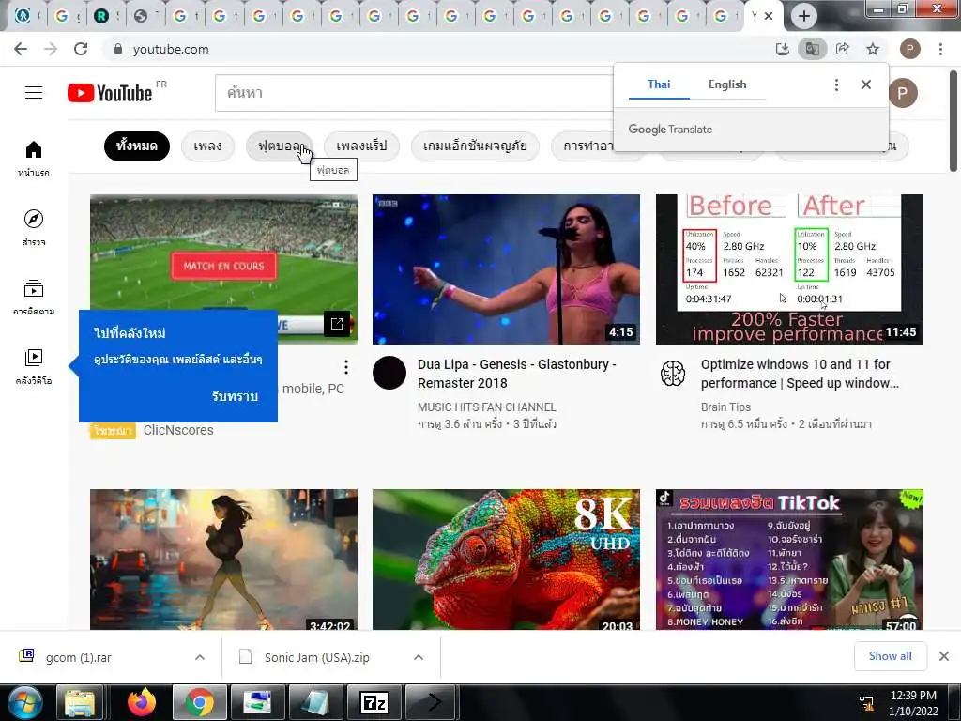Select the เพลงแร็ป filter chip

tap(361, 146)
